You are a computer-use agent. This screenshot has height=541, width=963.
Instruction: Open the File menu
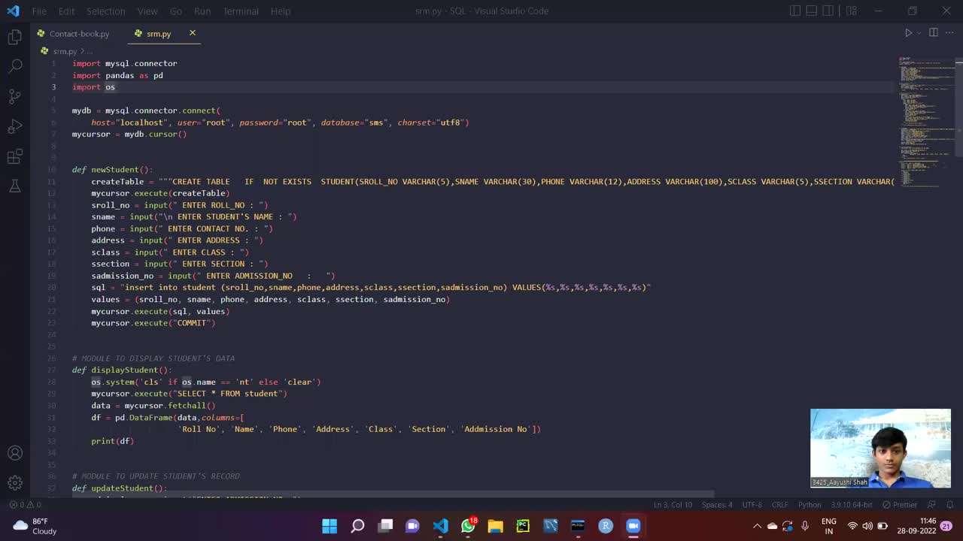tap(39, 11)
